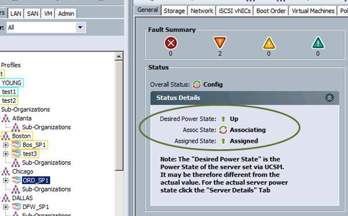The height and width of the screenshot is (216, 348).
Task: Click the Assigned State up arrow icon
Action: tap(223, 141)
